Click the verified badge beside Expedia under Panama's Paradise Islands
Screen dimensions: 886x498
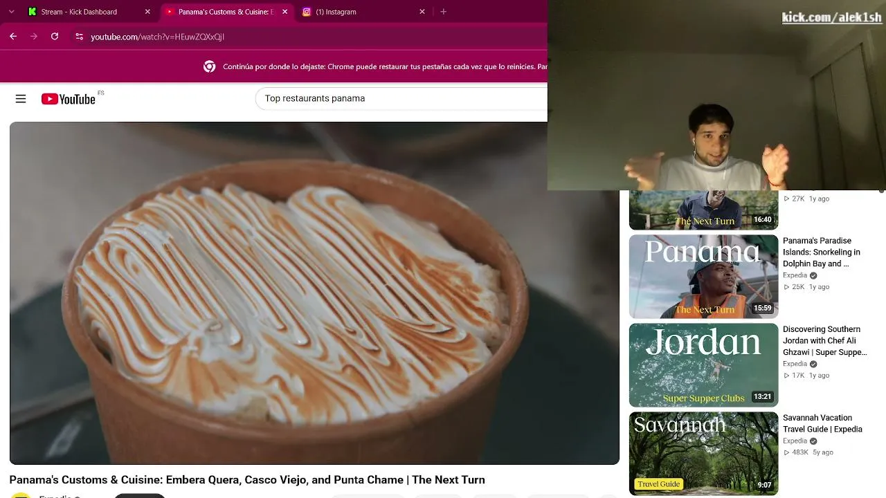(x=813, y=275)
